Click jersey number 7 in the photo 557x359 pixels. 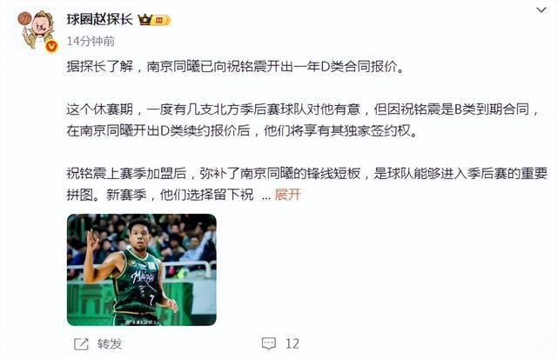point(151,299)
